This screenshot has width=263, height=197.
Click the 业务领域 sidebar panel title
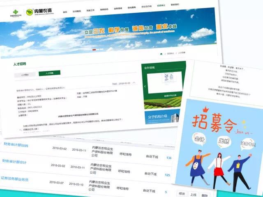[149, 68]
